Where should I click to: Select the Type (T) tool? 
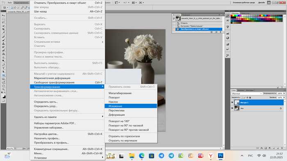coord(3,68)
